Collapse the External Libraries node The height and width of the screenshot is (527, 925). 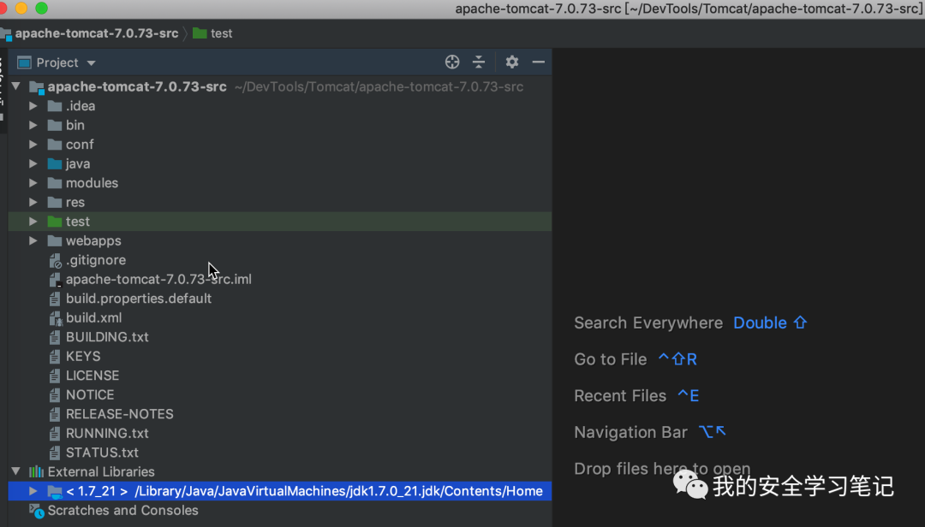(x=16, y=471)
